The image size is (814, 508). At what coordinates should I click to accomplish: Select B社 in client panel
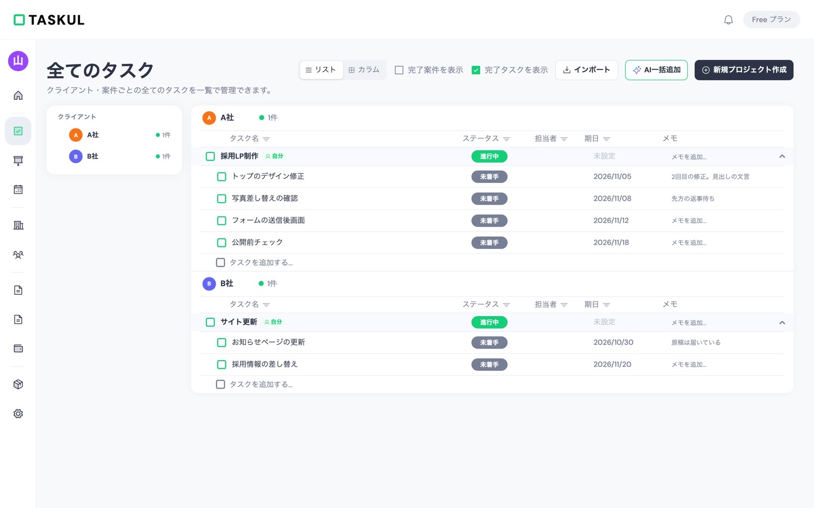tap(114, 156)
